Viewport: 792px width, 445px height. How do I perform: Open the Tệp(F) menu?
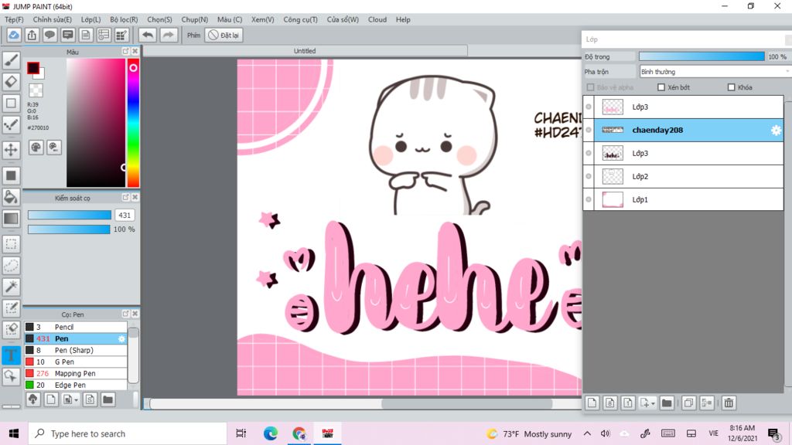tap(14, 19)
